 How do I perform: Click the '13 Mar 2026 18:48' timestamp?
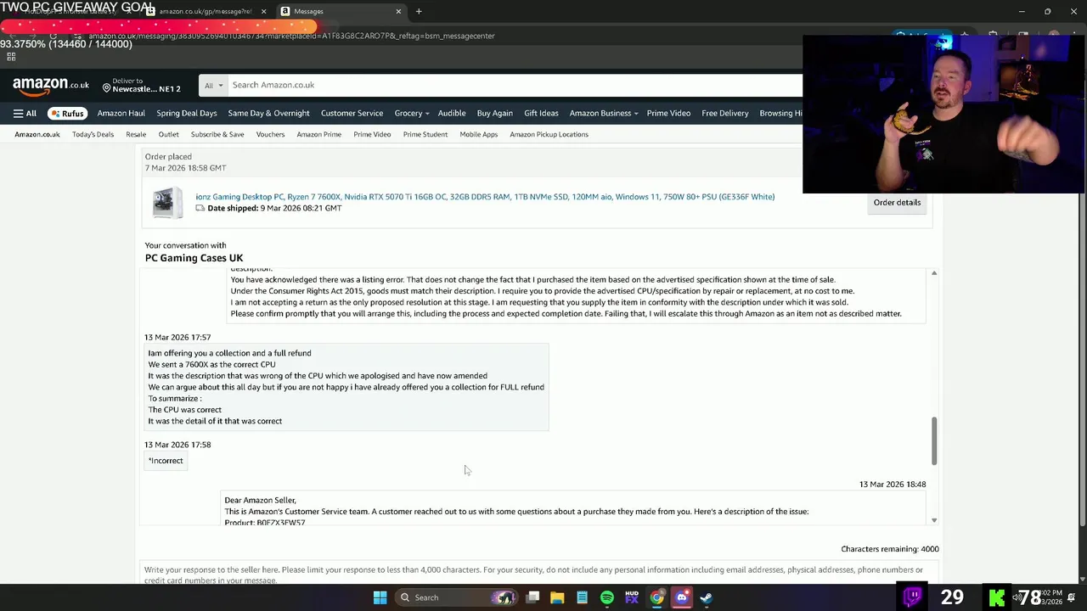tap(893, 485)
